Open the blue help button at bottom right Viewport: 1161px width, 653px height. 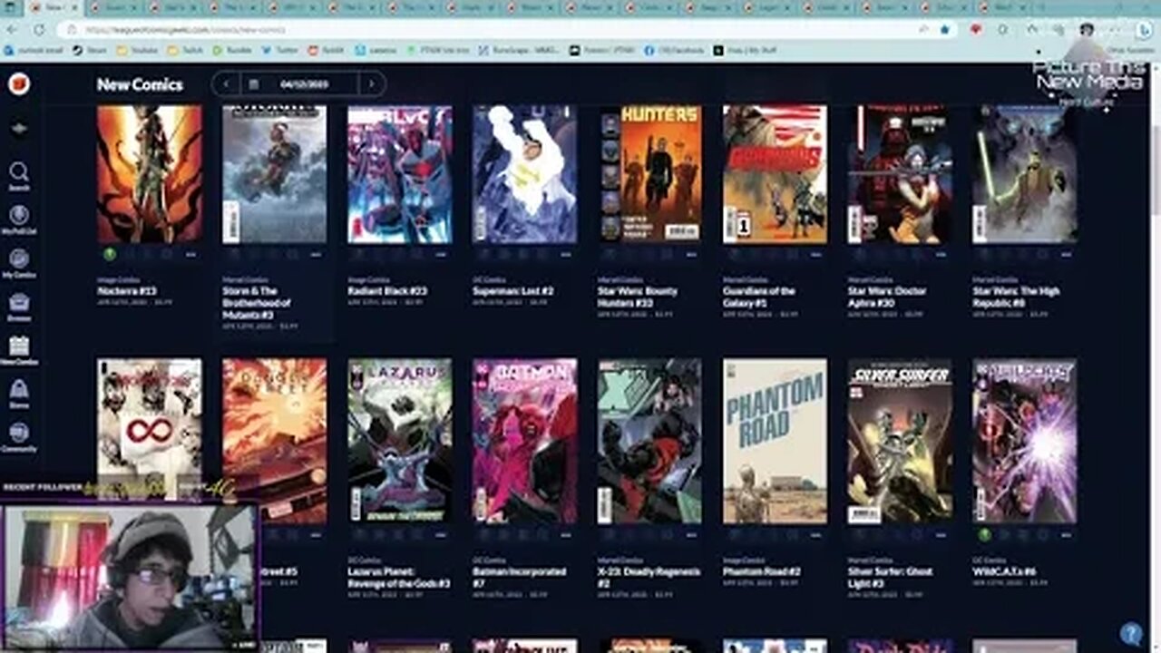(x=1130, y=633)
